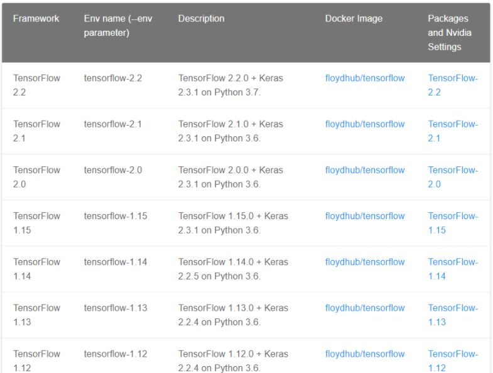Click the Docker Image column header
Viewport: 493px width, 373px height.
click(x=354, y=19)
